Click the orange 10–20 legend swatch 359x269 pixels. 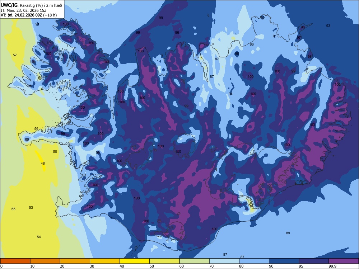coord(45,261)
